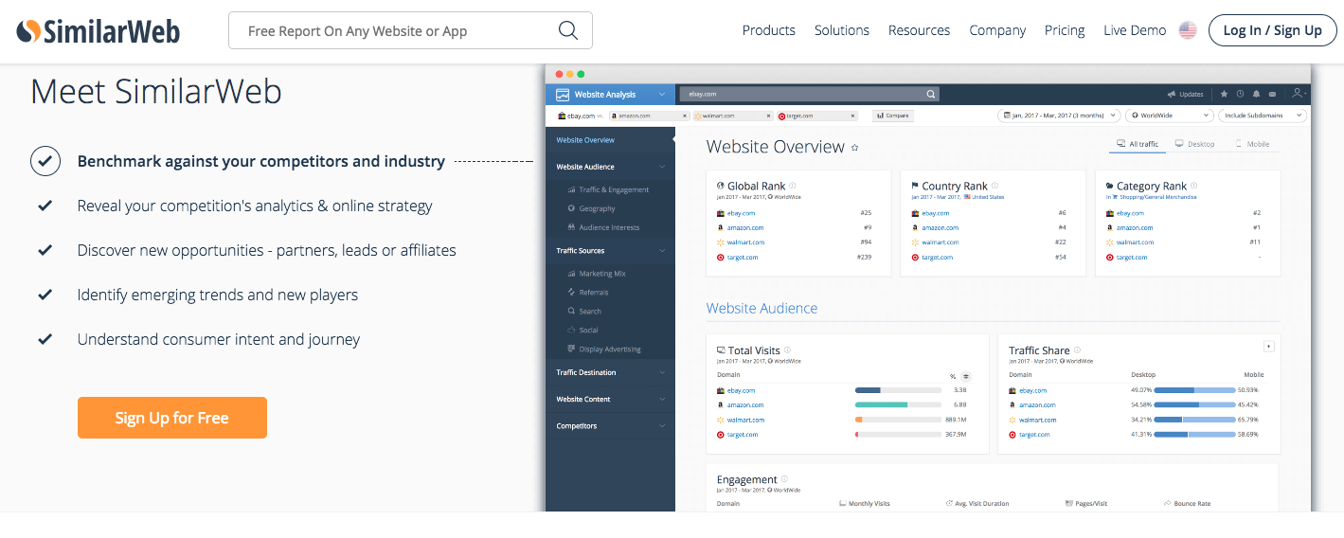Viewport: 1344px width, 538px height.
Task: Open the Solutions menu
Action: [x=842, y=30]
